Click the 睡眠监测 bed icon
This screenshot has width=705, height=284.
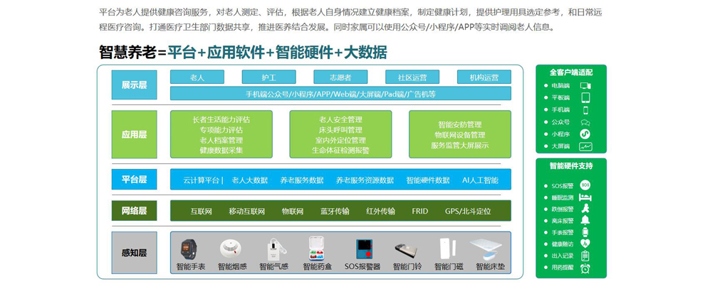coord(585,197)
